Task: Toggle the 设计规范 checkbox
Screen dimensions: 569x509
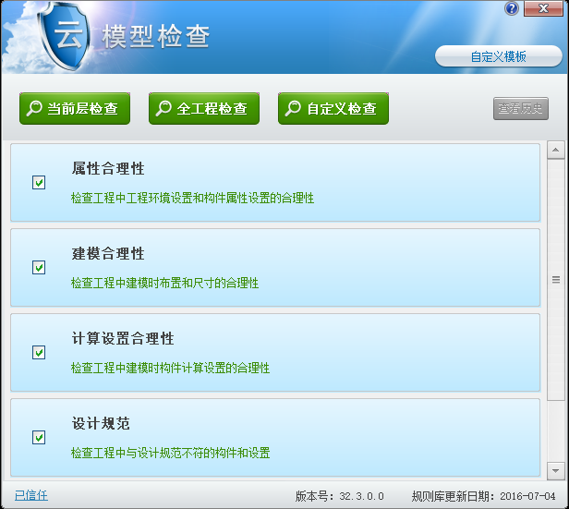Action: [39, 438]
